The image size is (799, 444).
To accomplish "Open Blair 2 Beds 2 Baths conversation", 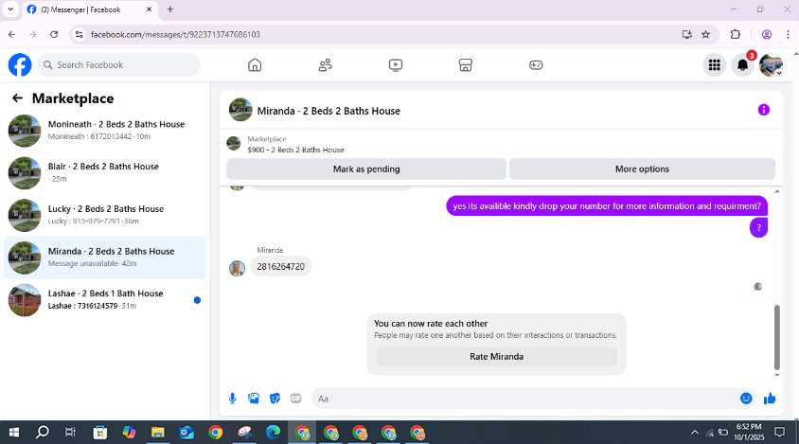I will [x=104, y=173].
